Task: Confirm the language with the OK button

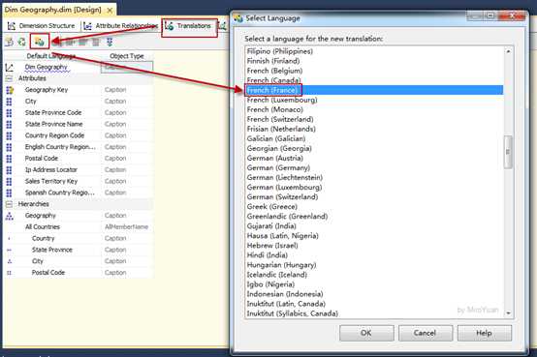Action: [366, 333]
